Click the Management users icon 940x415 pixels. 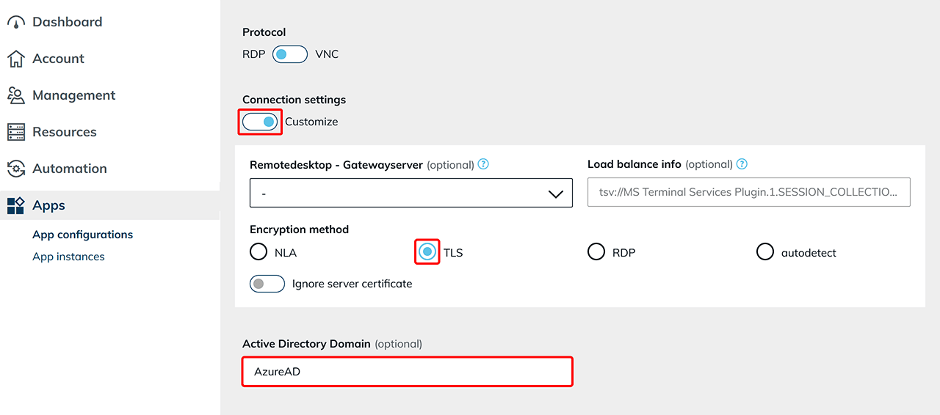pos(16,95)
